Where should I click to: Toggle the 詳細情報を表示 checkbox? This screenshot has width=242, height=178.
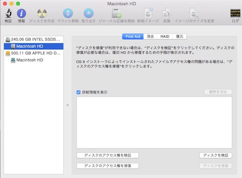(x=78, y=92)
